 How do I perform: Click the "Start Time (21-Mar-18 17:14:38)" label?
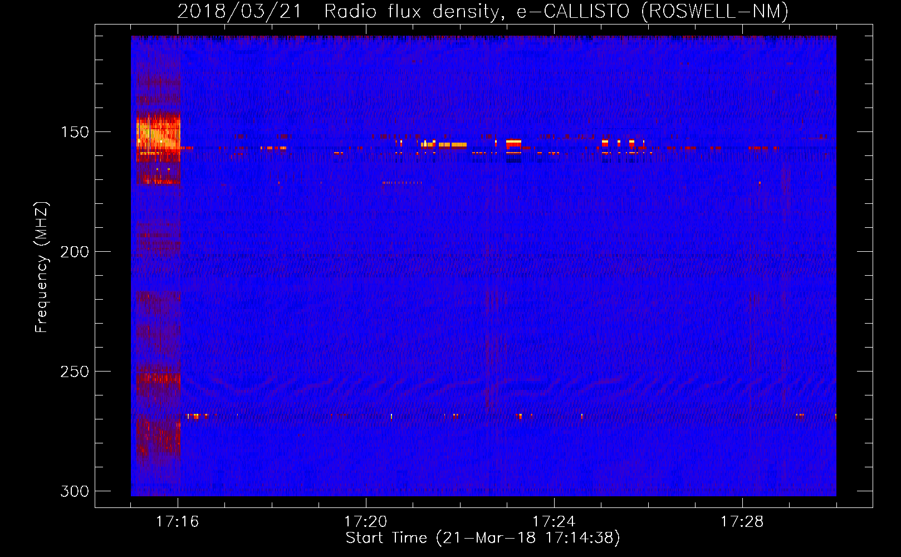(x=483, y=538)
